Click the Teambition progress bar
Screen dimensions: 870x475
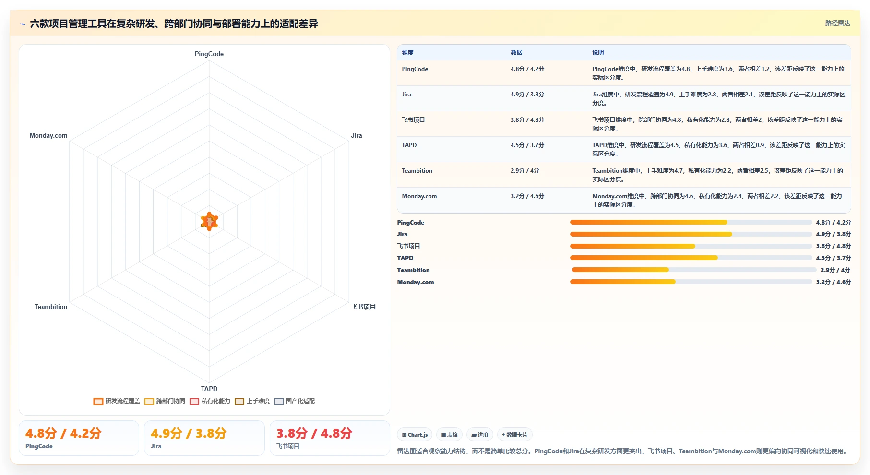click(x=693, y=270)
